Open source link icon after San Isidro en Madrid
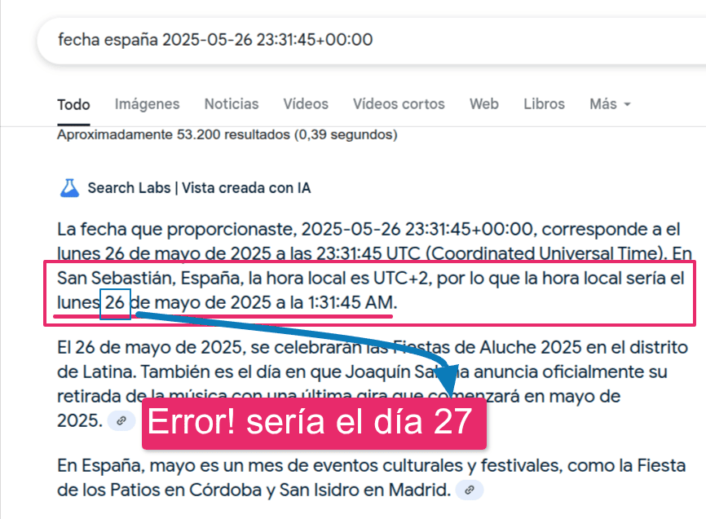This screenshot has width=706, height=519. (x=470, y=490)
